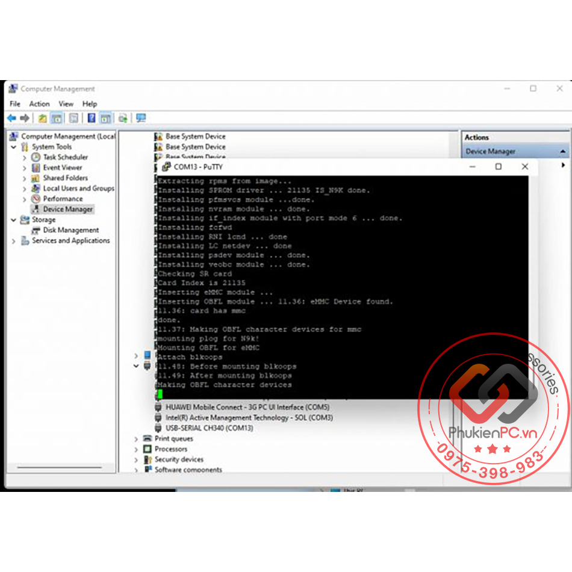This screenshot has width=572, height=572.
Task: Select Device Manager in the console tree
Action: coord(68,209)
